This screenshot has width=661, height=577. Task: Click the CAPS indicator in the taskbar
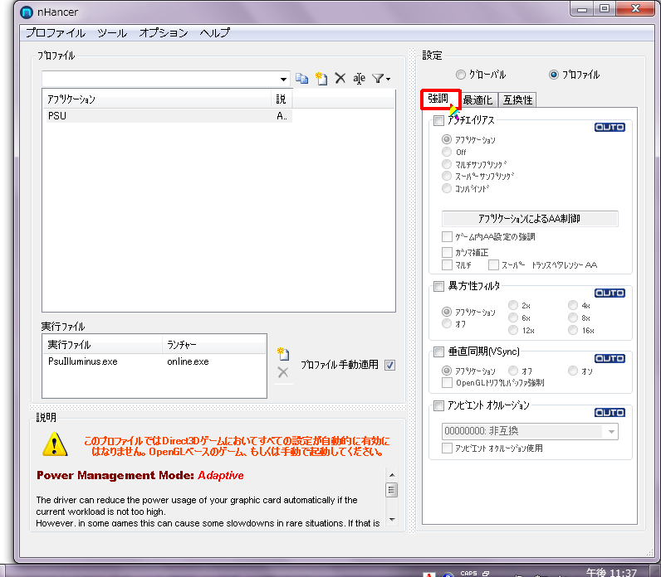click(x=468, y=573)
